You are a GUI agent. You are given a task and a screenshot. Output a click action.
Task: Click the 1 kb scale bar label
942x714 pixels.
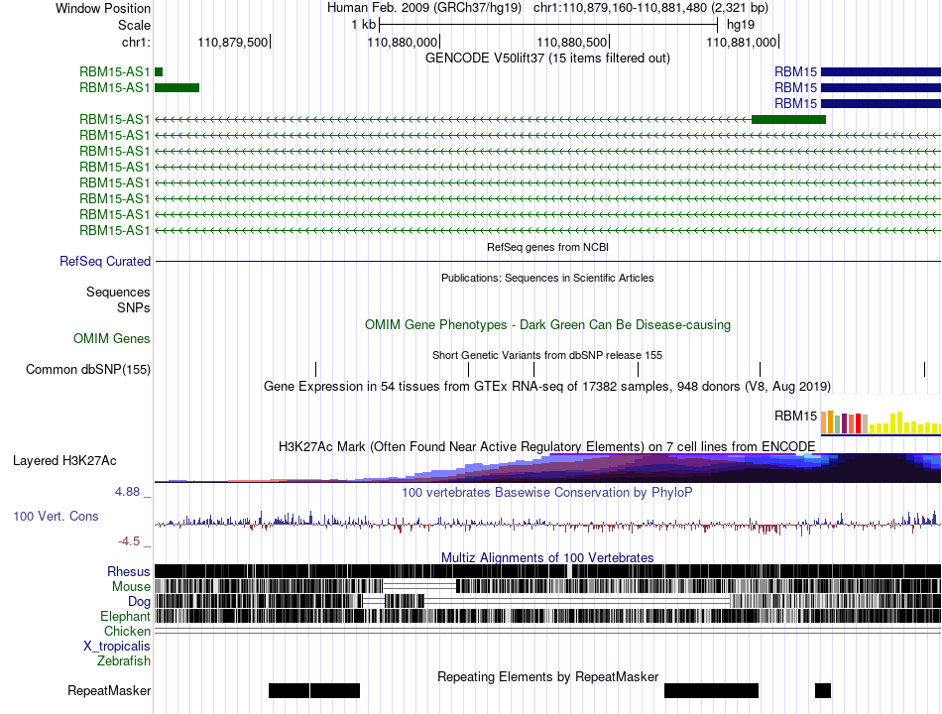[364, 25]
